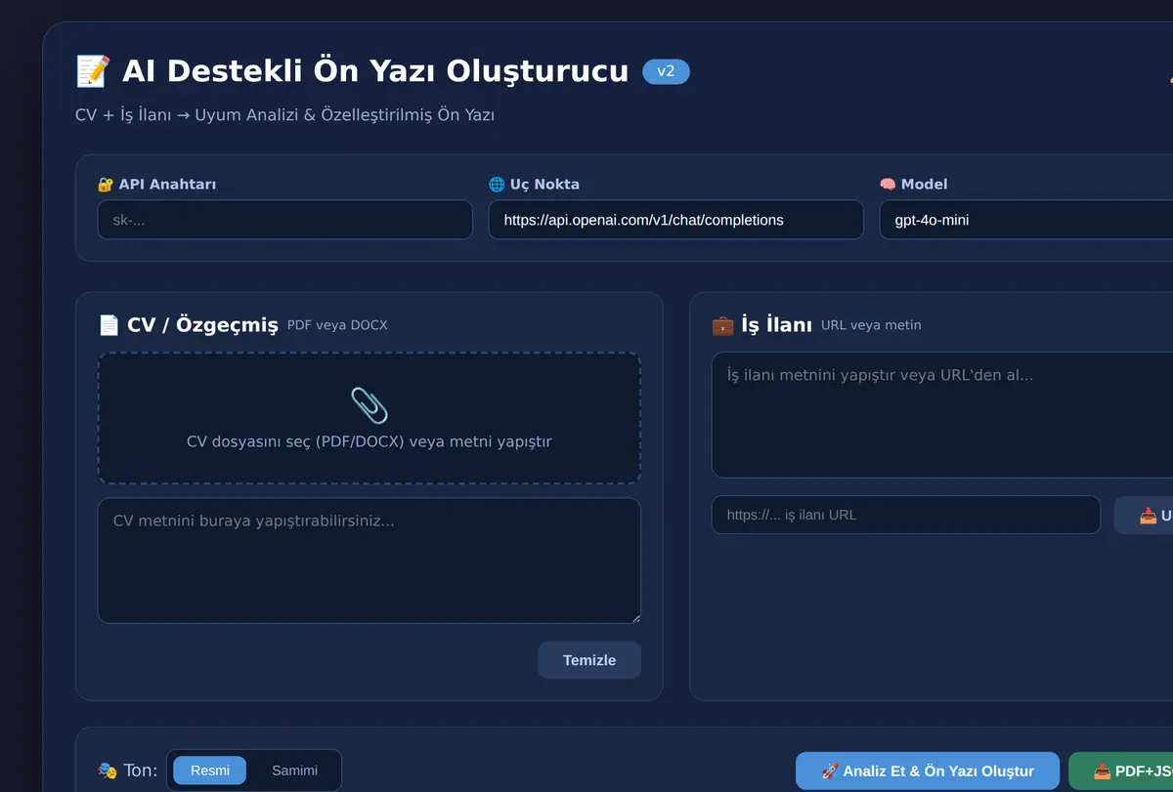
Task: Click the memo icon next to the title
Action: pos(93,71)
